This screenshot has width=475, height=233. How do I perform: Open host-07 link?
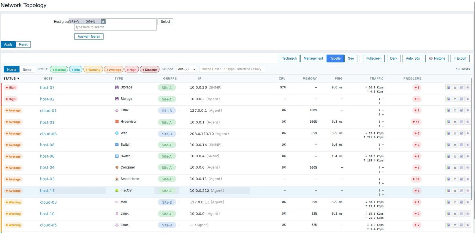coord(47,88)
